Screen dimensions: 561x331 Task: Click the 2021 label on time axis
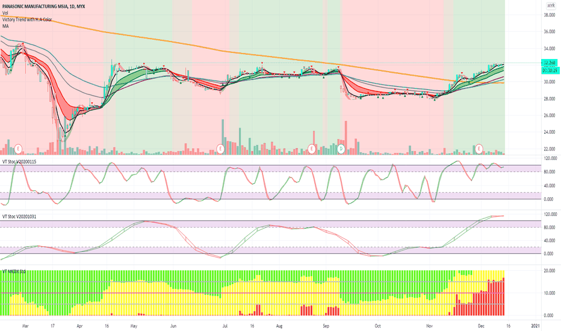click(x=535, y=326)
